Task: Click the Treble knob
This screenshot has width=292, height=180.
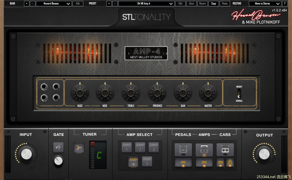Action: pyautogui.click(x=131, y=93)
